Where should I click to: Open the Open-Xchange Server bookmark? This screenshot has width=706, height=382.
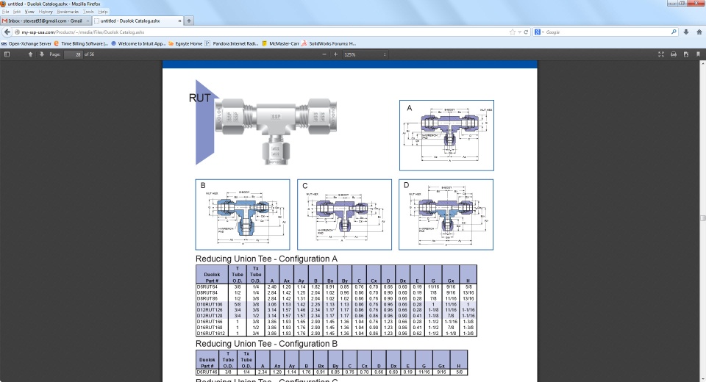26,43
